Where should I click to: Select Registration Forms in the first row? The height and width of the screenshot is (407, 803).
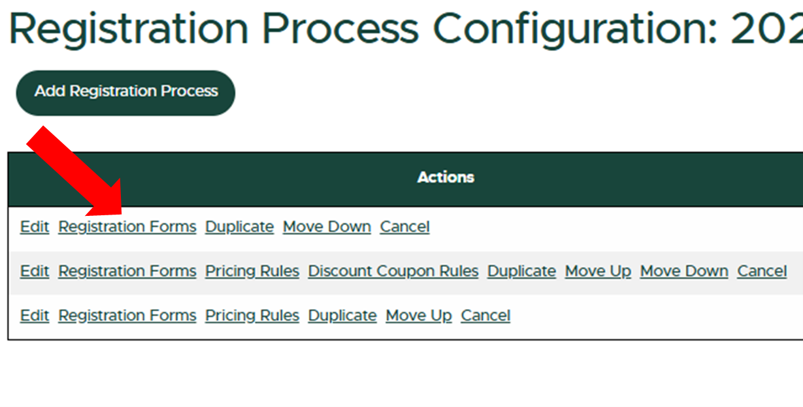[x=127, y=226]
